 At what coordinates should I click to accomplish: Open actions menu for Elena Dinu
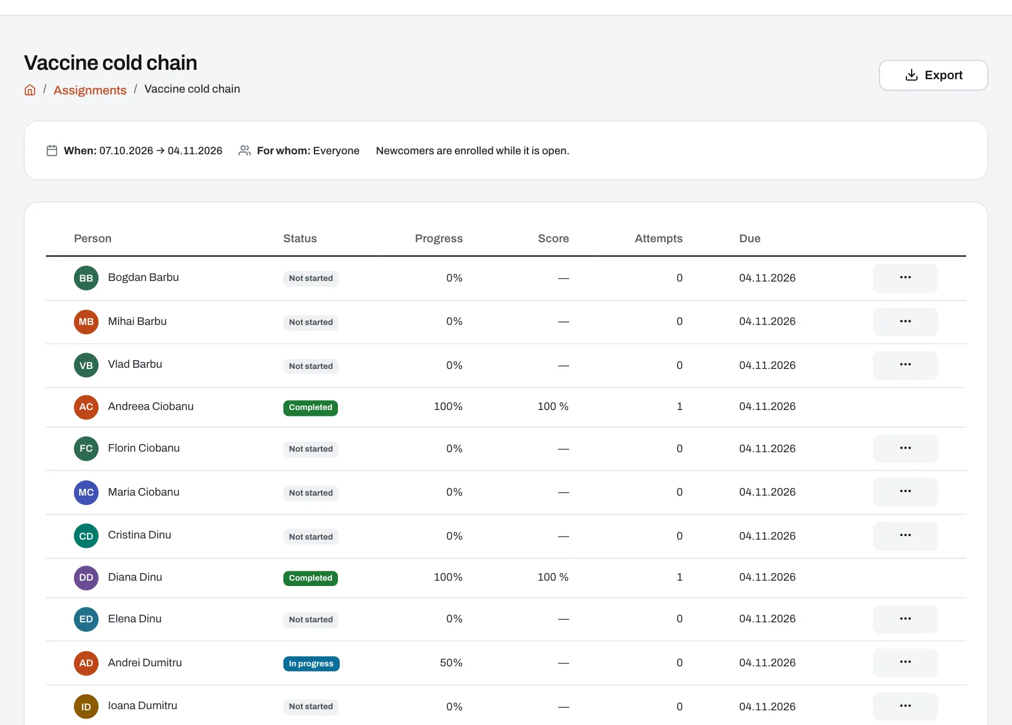coord(905,619)
